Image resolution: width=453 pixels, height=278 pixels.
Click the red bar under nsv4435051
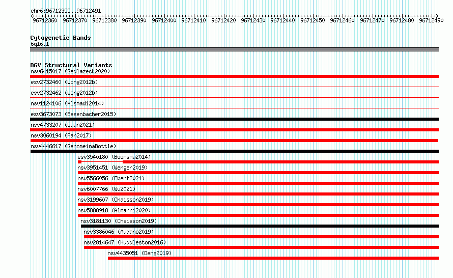273,258
